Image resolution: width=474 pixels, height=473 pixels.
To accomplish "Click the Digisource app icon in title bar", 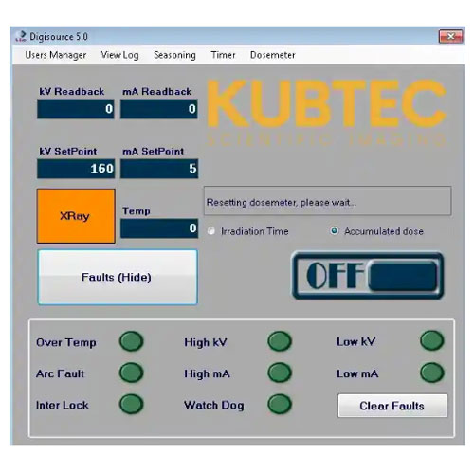I will click(x=21, y=36).
